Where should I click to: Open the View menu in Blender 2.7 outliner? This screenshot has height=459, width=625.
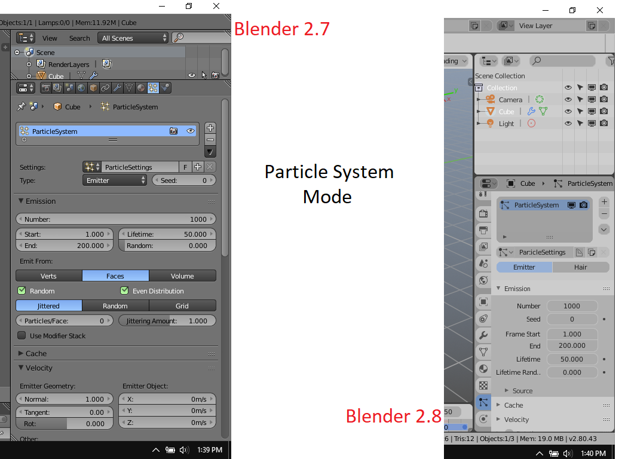point(50,38)
